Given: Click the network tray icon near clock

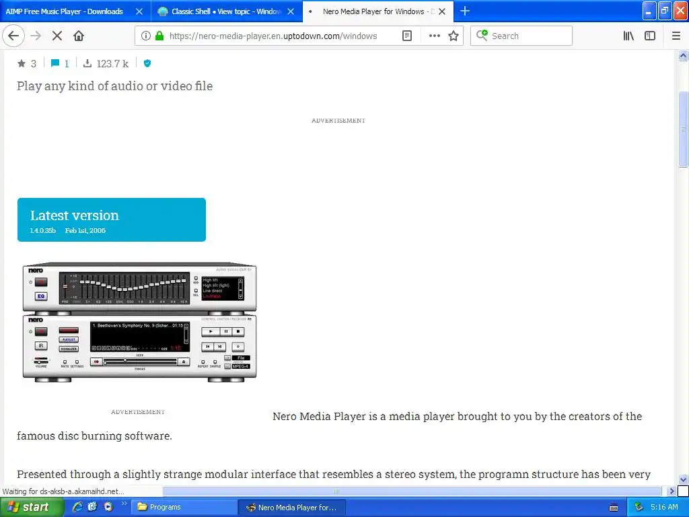Looking at the screenshot, I should 639,508.
